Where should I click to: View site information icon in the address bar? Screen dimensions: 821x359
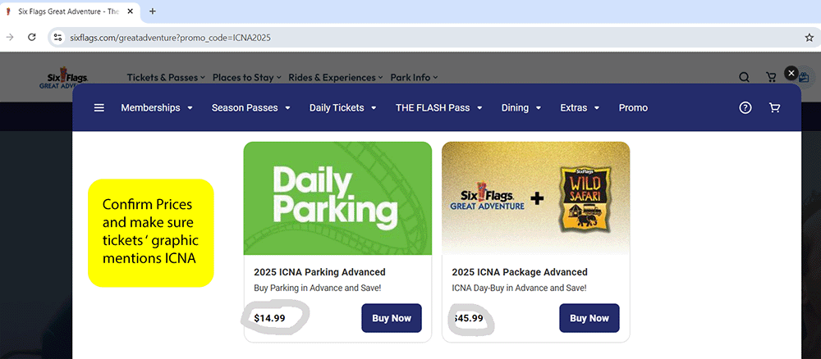[x=57, y=37]
